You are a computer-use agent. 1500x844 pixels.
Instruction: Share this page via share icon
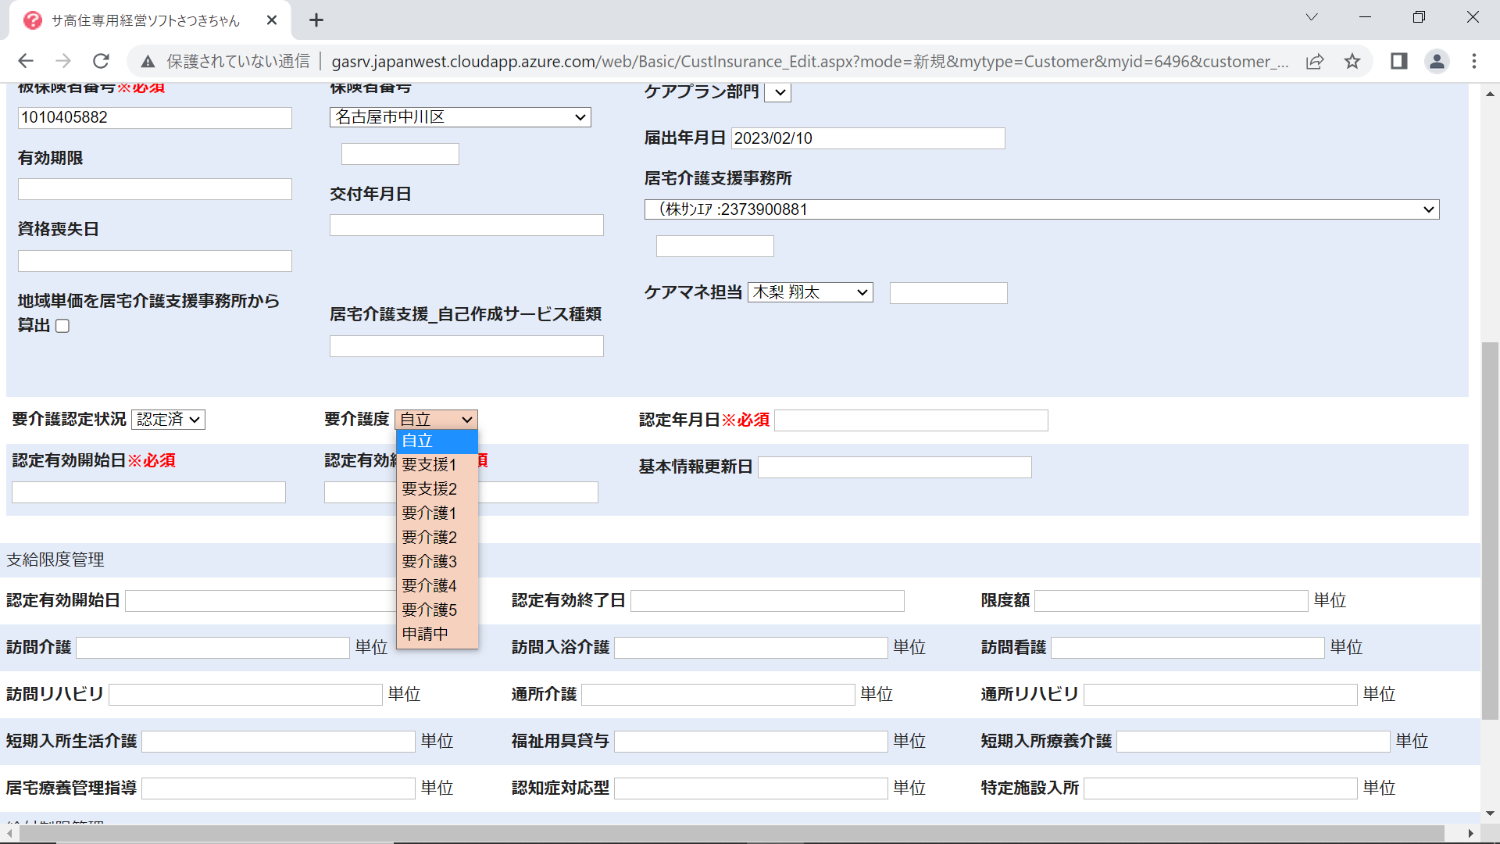point(1315,61)
